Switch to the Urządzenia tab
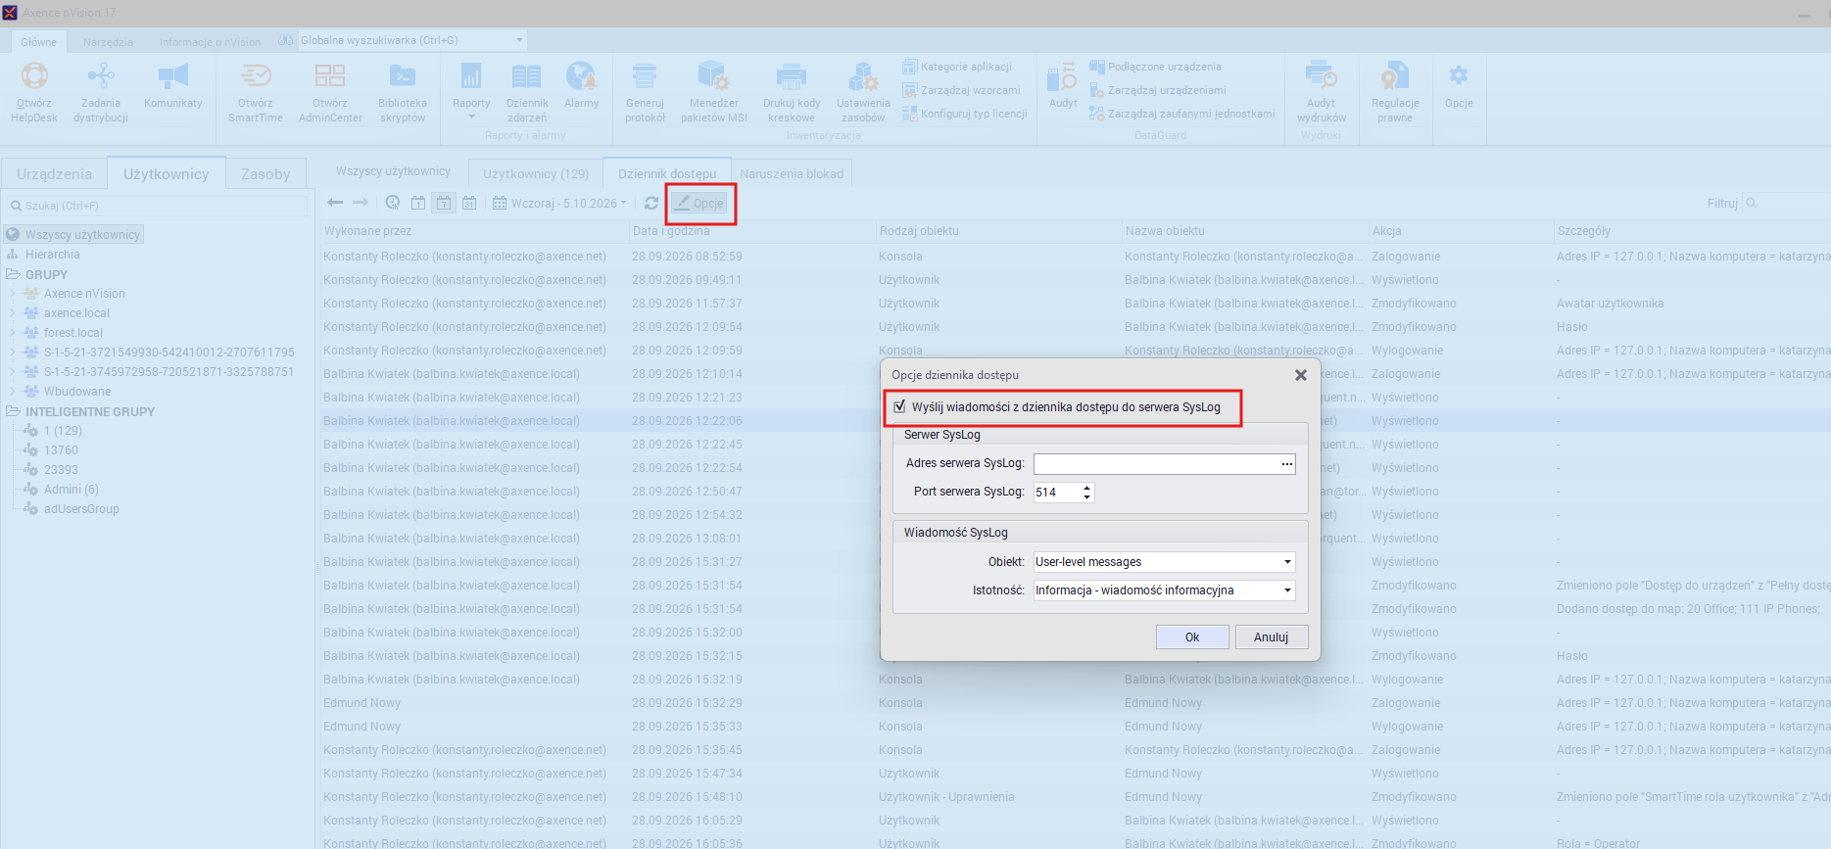Image resolution: width=1831 pixels, height=849 pixels. point(54,173)
